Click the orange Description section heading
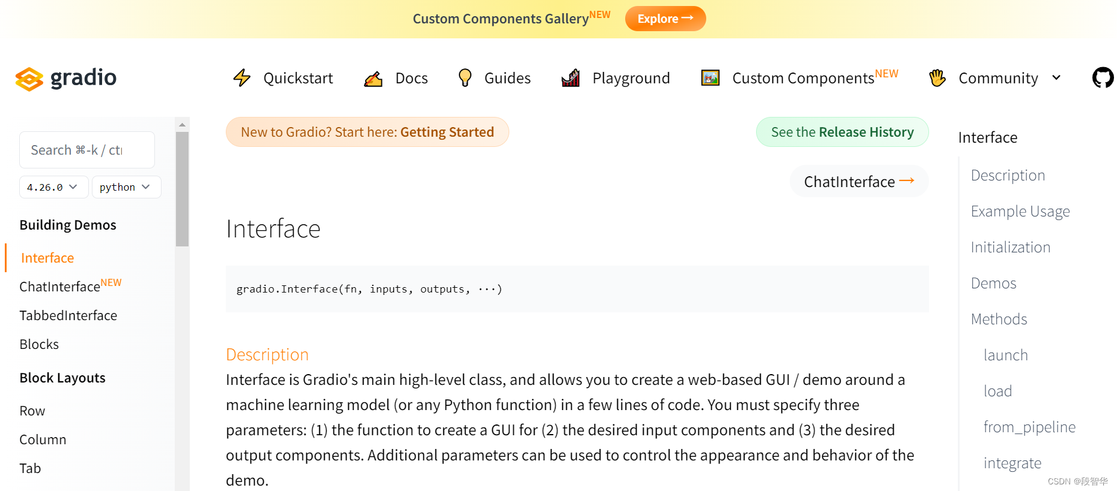The width and height of the screenshot is (1117, 491). click(267, 354)
